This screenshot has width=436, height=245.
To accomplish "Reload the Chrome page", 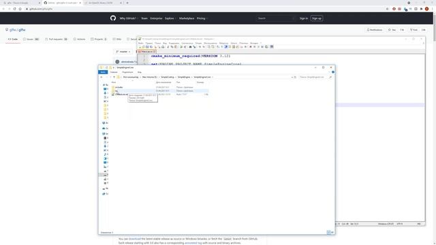I will coord(14,9).
